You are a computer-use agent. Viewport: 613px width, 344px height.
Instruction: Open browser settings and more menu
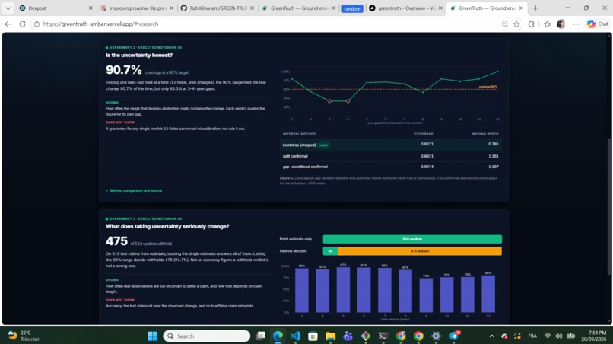(x=576, y=24)
